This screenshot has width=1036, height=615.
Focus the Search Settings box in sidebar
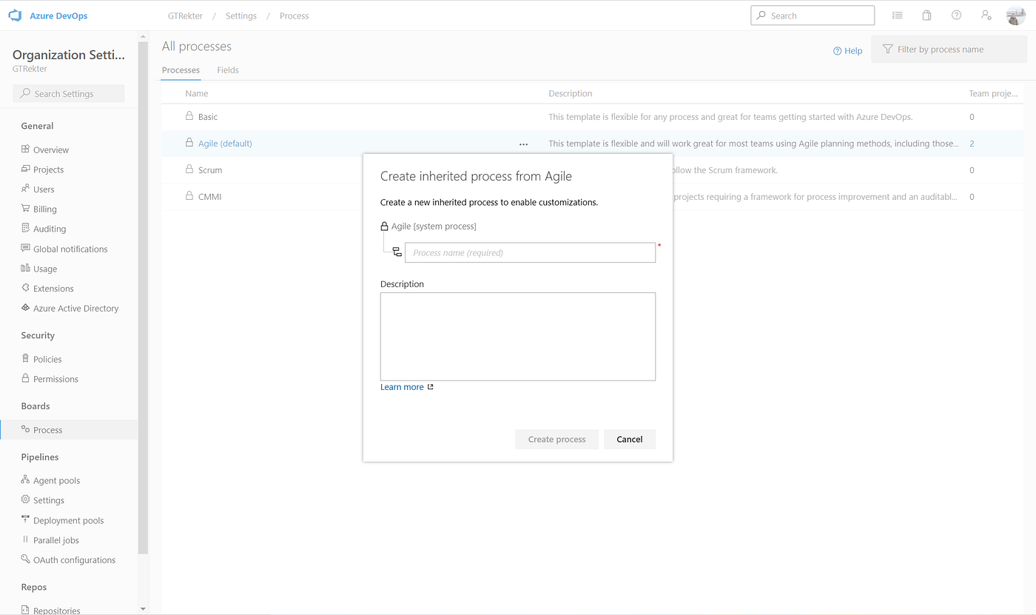[x=69, y=93]
